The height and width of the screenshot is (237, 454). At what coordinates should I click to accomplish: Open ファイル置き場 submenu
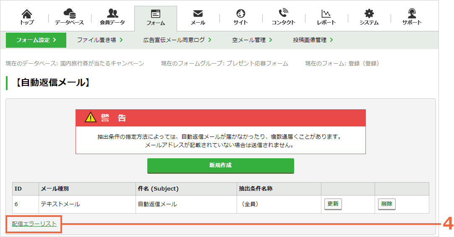click(x=100, y=40)
